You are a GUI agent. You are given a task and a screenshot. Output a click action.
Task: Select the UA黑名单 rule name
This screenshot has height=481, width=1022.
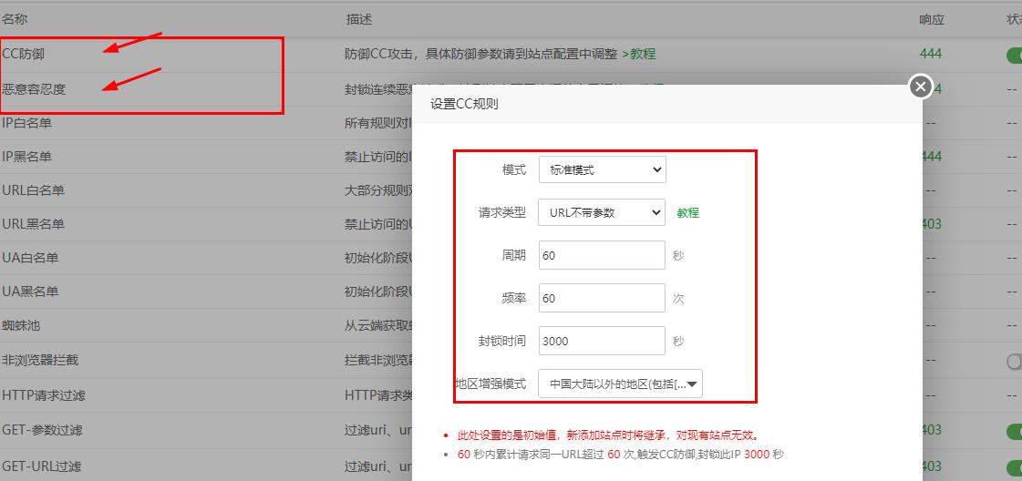[x=30, y=292]
